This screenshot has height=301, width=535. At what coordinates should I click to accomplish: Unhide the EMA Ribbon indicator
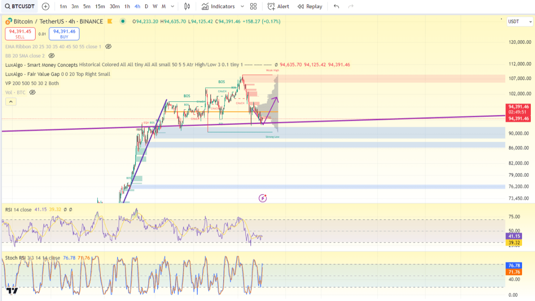[x=108, y=47]
